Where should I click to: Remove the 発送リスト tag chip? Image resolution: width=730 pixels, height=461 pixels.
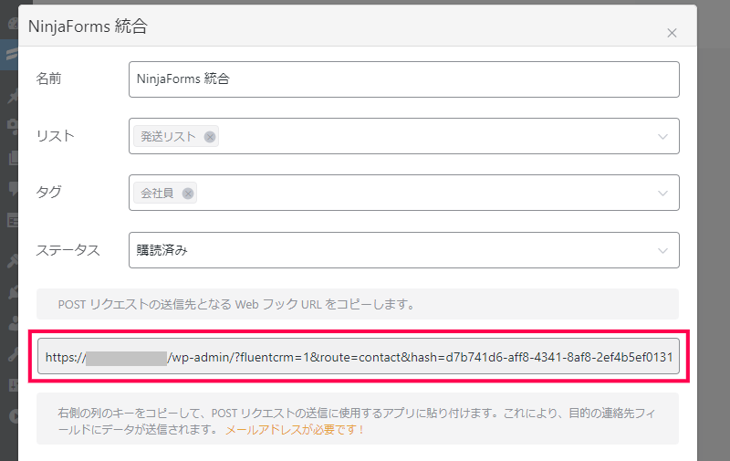(210, 137)
